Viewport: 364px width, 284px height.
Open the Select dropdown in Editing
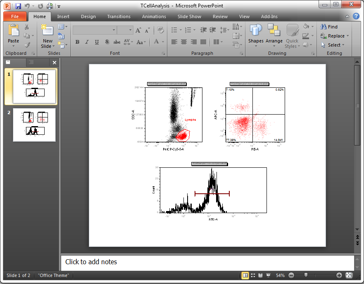coord(334,45)
